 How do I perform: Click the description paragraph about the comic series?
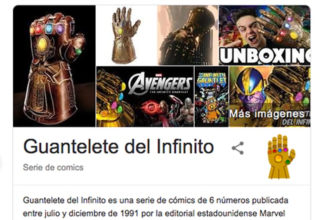[x=156, y=207]
